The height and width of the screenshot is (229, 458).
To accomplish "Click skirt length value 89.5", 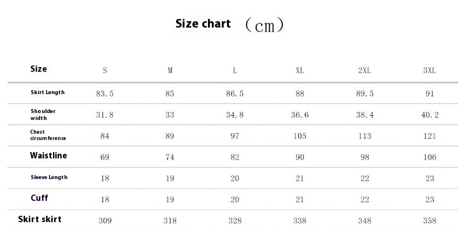I will point(365,94).
